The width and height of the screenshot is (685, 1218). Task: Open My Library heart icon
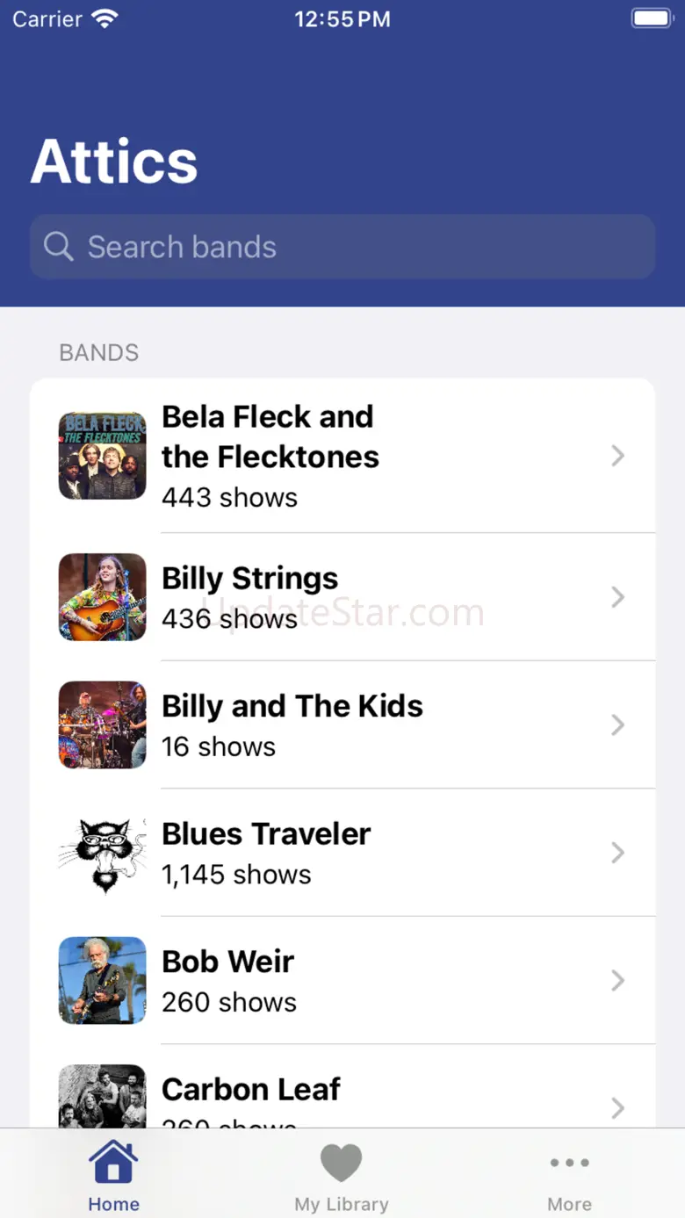coord(341,1163)
